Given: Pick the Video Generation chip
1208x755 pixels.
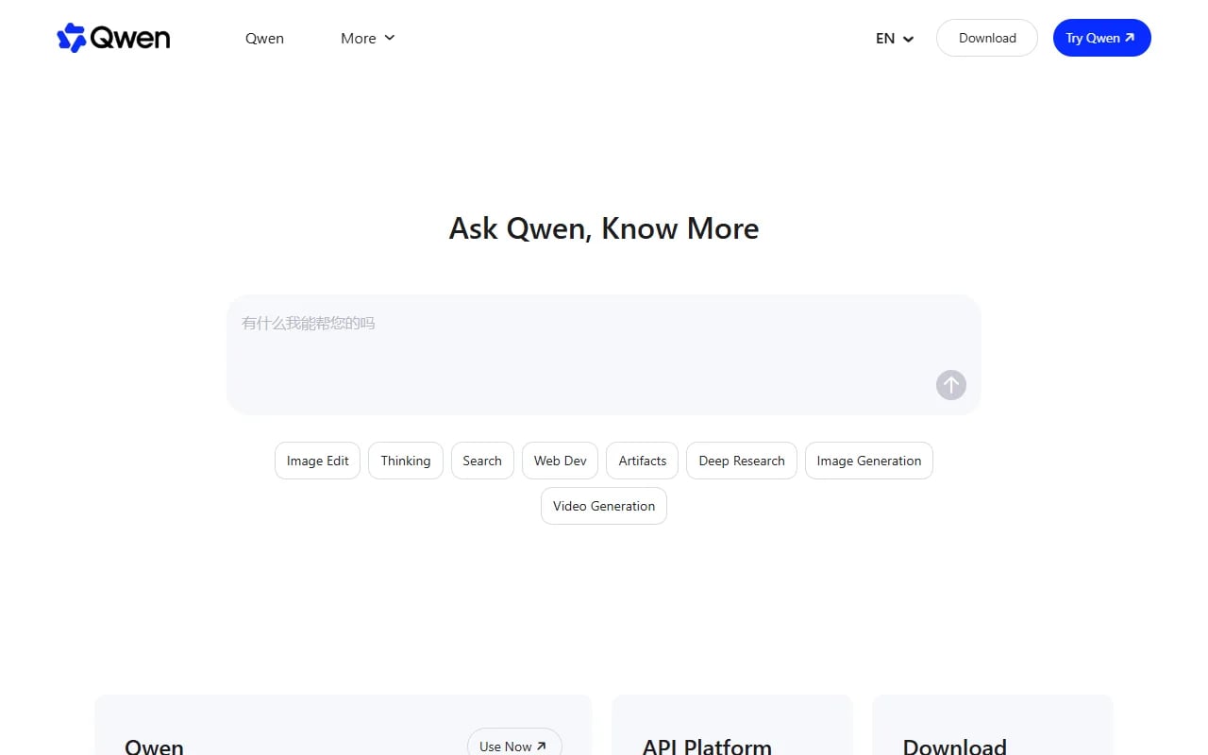Looking at the screenshot, I should pyautogui.click(x=604, y=506).
